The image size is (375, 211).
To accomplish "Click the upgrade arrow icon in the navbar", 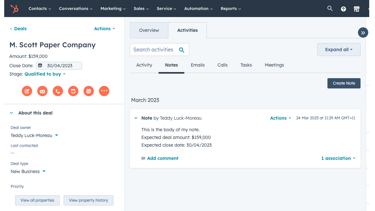I will 343,8.
